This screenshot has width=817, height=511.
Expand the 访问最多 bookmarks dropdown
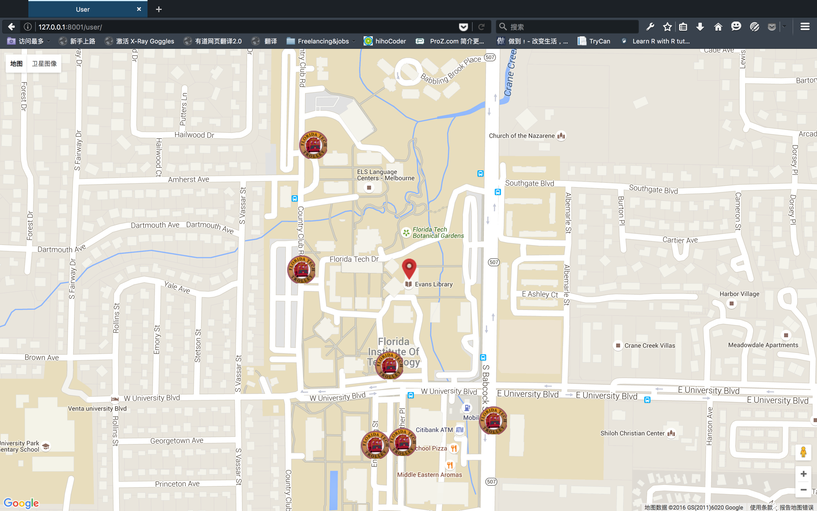[x=30, y=41]
